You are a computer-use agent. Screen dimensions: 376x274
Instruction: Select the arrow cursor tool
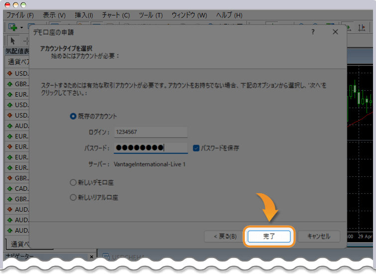13,41
